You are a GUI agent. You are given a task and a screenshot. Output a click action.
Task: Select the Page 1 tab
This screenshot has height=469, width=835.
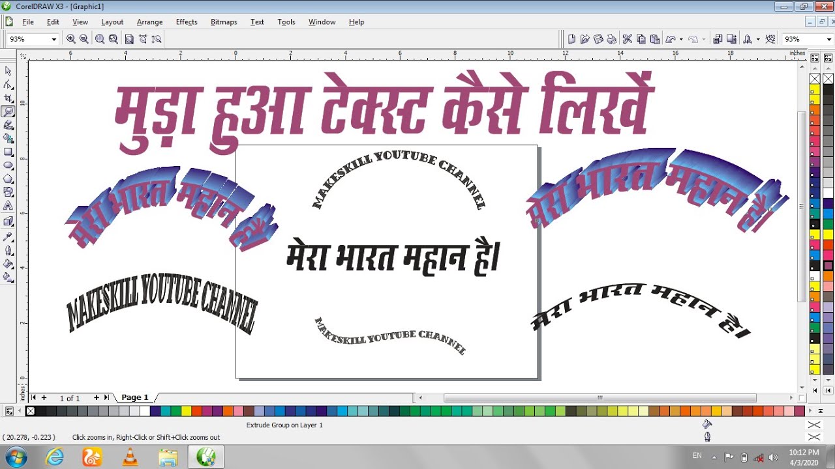tap(135, 397)
